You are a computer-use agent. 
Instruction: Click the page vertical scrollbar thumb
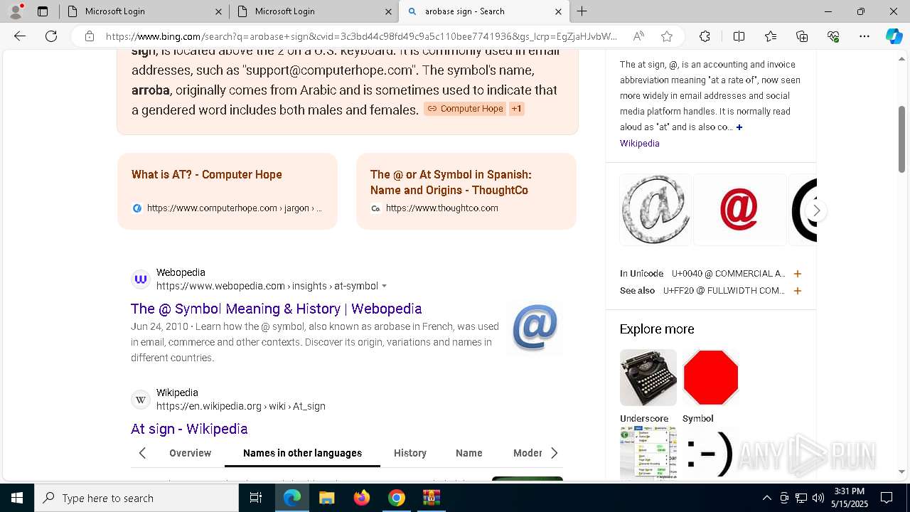tap(901, 139)
